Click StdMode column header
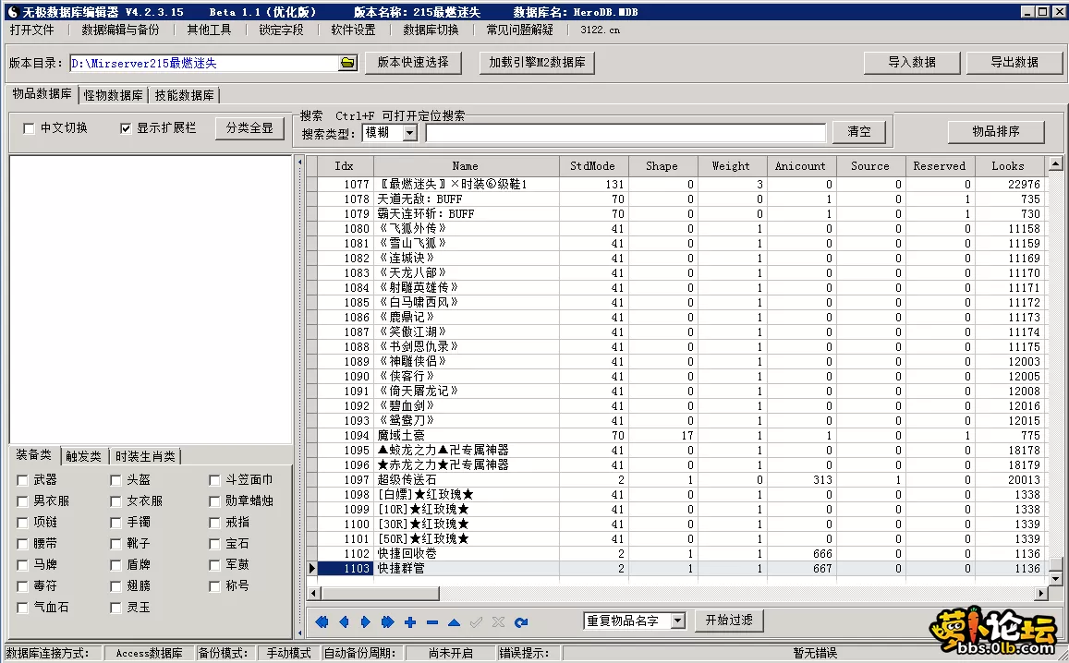This screenshot has height=663, width=1069. pyautogui.click(x=592, y=166)
